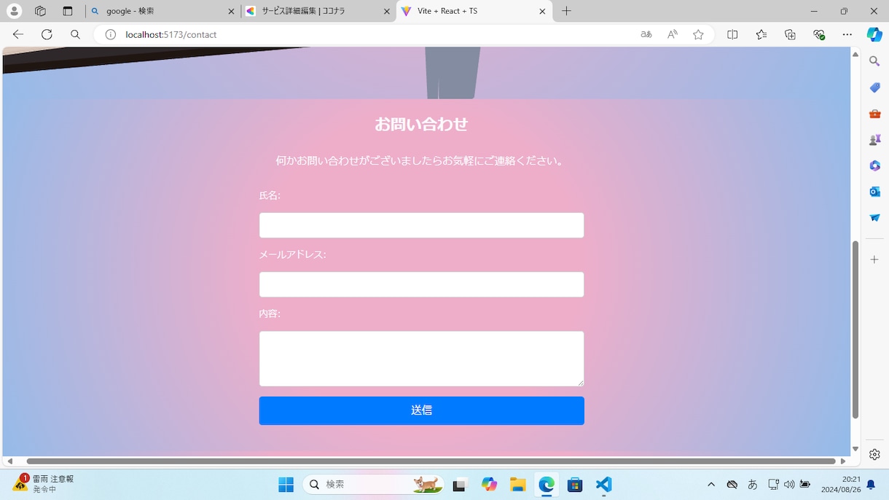Click the horizontal scrollbar right arrow
Screen dimensions: 889x500
[x=843, y=461]
